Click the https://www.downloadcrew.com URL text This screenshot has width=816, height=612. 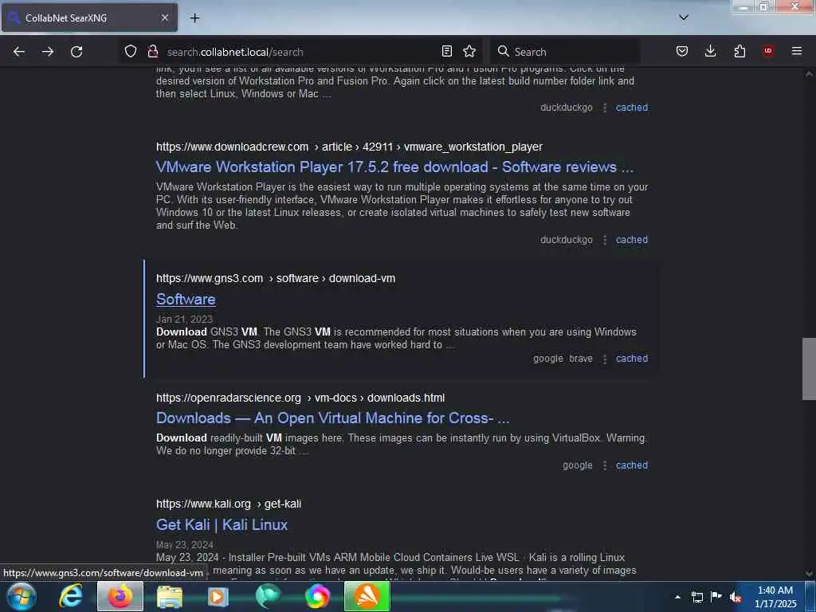232,147
